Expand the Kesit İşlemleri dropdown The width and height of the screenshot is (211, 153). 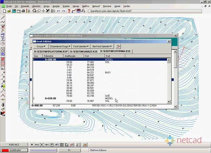click(81, 46)
